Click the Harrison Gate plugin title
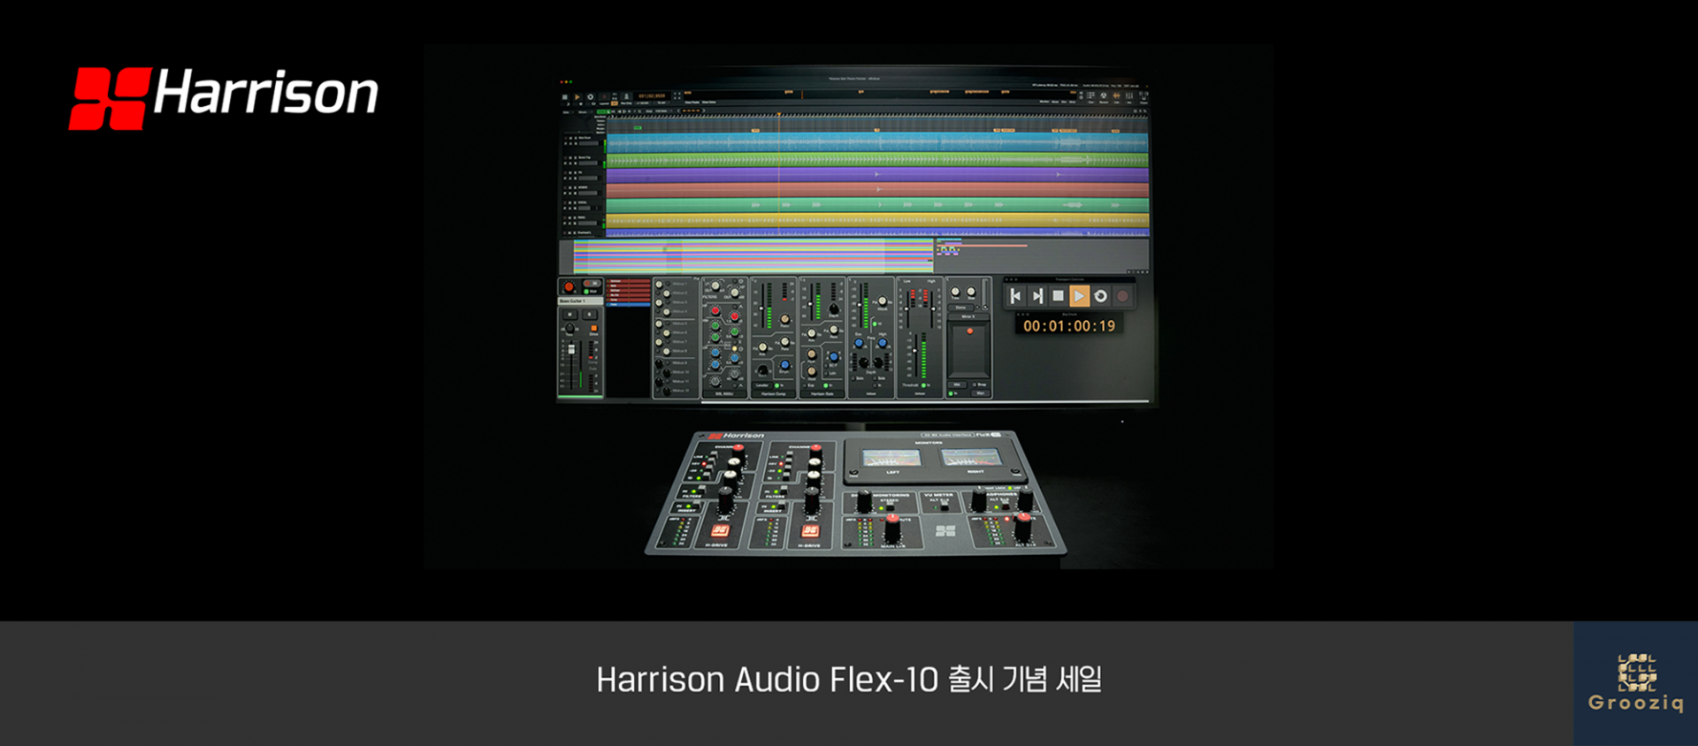The height and width of the screenshot is (746, 1698). pos(822,393)
